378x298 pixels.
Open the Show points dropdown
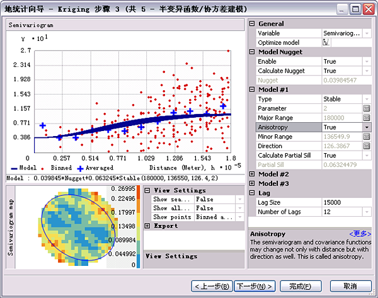coord(239,217)
